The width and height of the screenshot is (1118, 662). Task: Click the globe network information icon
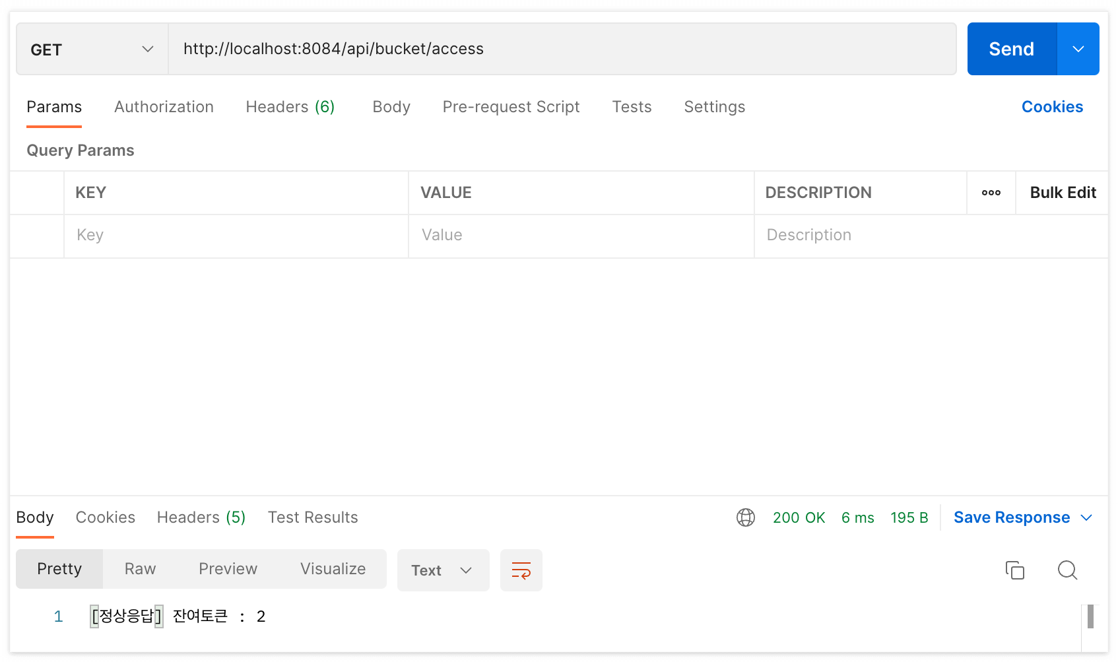click(746, 517)
